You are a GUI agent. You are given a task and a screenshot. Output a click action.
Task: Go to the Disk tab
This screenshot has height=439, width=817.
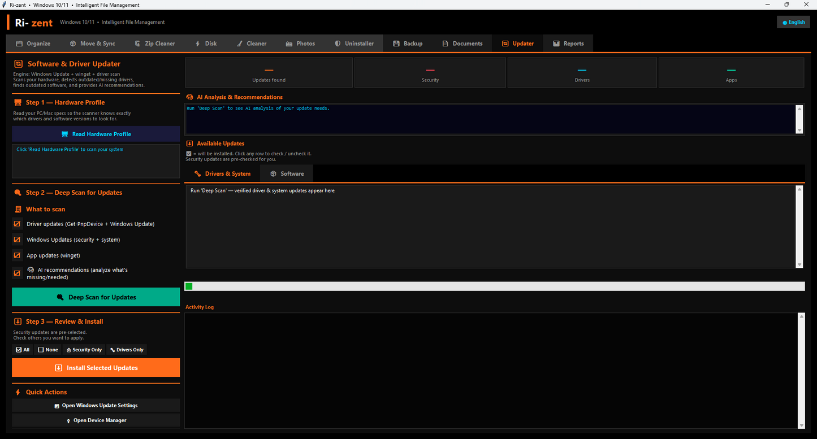click(206, 44)
